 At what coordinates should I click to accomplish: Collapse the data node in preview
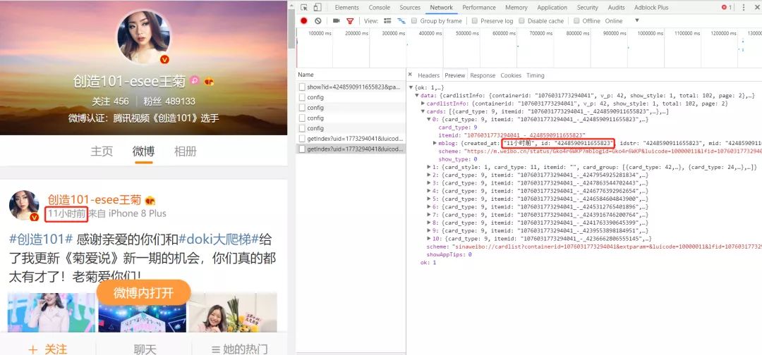417,96
